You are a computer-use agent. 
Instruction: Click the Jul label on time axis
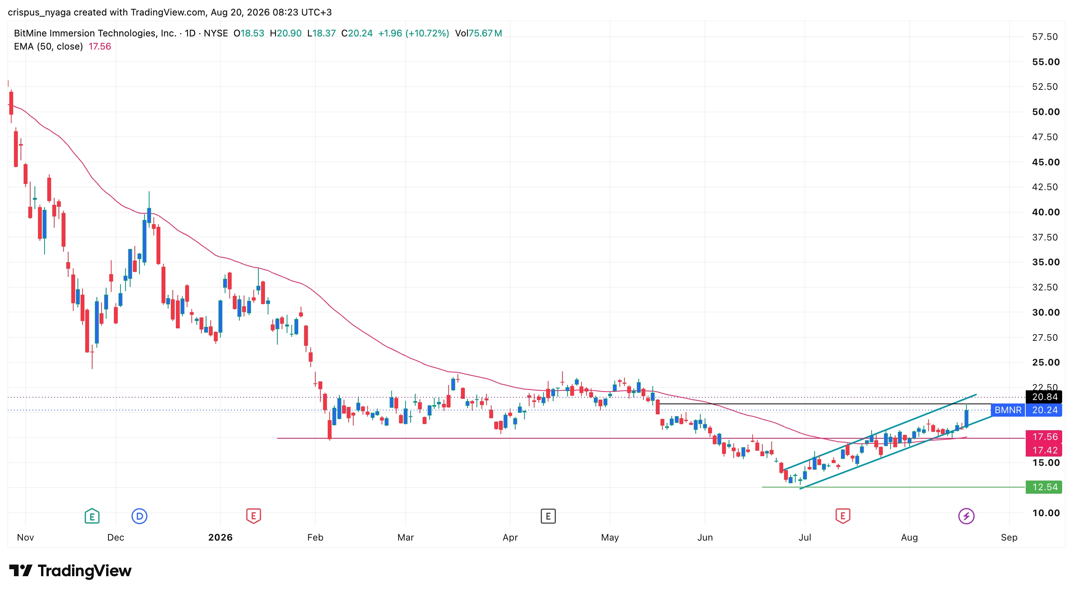click(x=805, y=537)
